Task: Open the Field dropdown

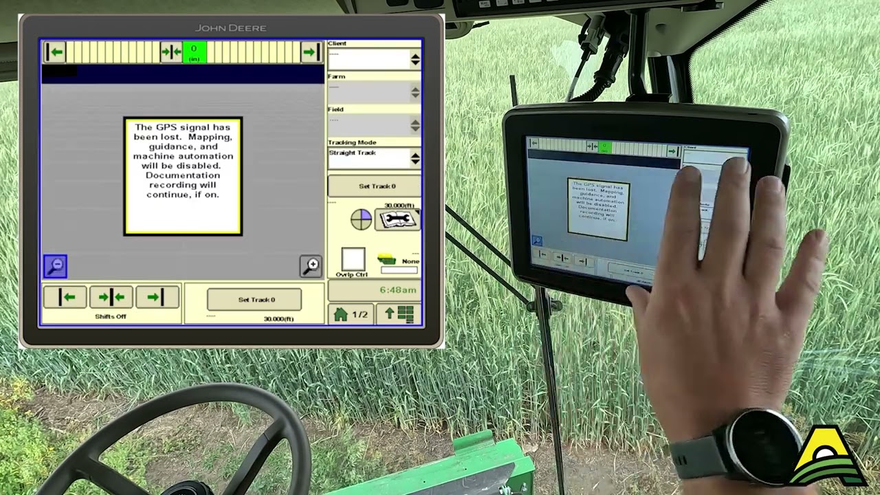Action: 374,124
